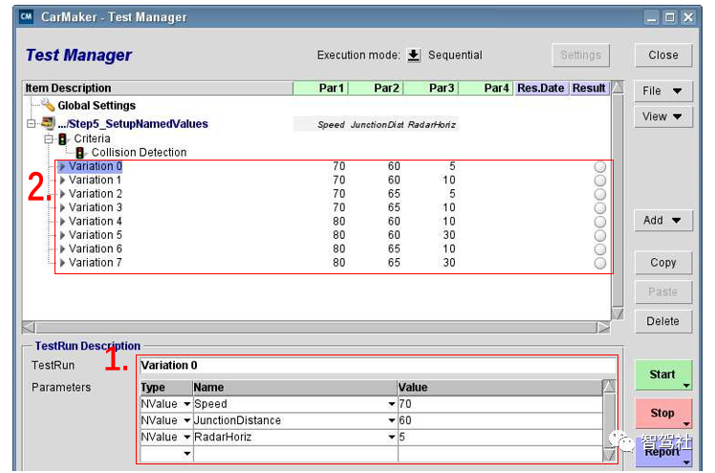Screen dimensions: 715x473
Task: Open Type dropdown in Speed row
Action: click(x=186, y=404)
